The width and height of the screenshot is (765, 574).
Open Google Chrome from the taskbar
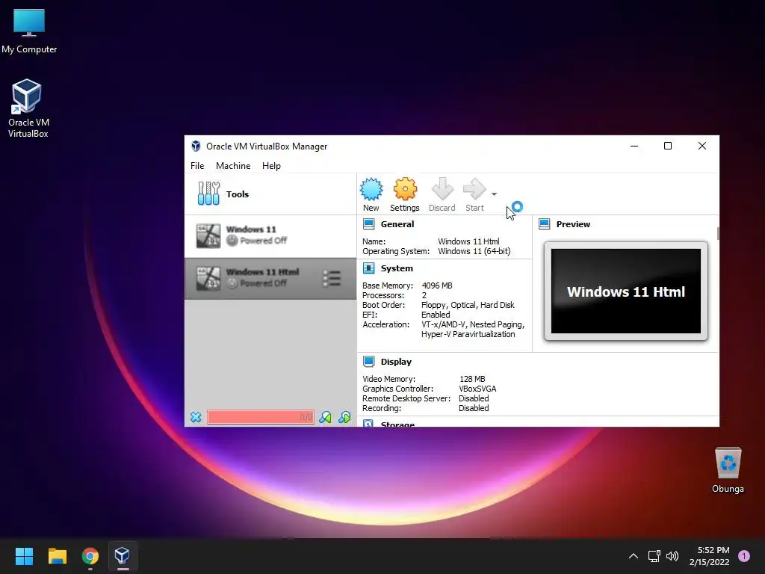(x=90, y=556)
